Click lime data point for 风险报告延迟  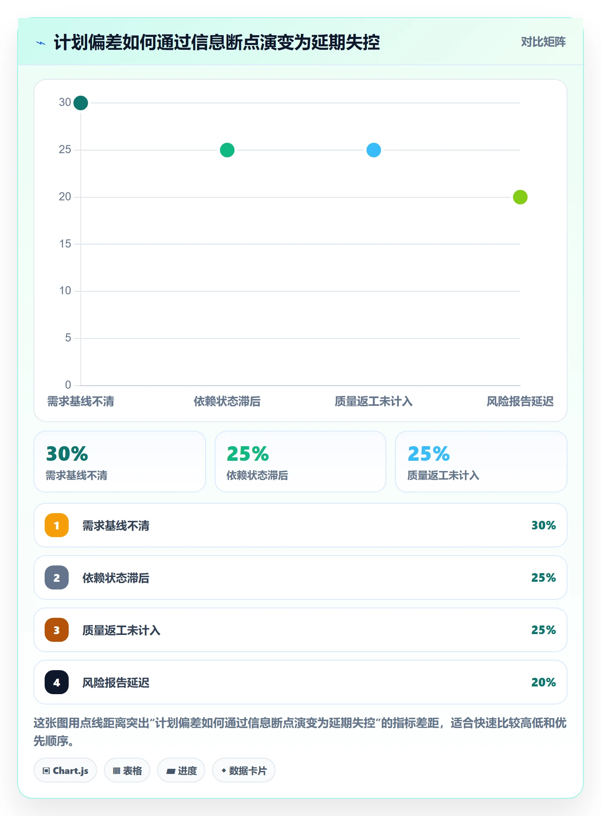pyautogui.click(x=520, y=197)
